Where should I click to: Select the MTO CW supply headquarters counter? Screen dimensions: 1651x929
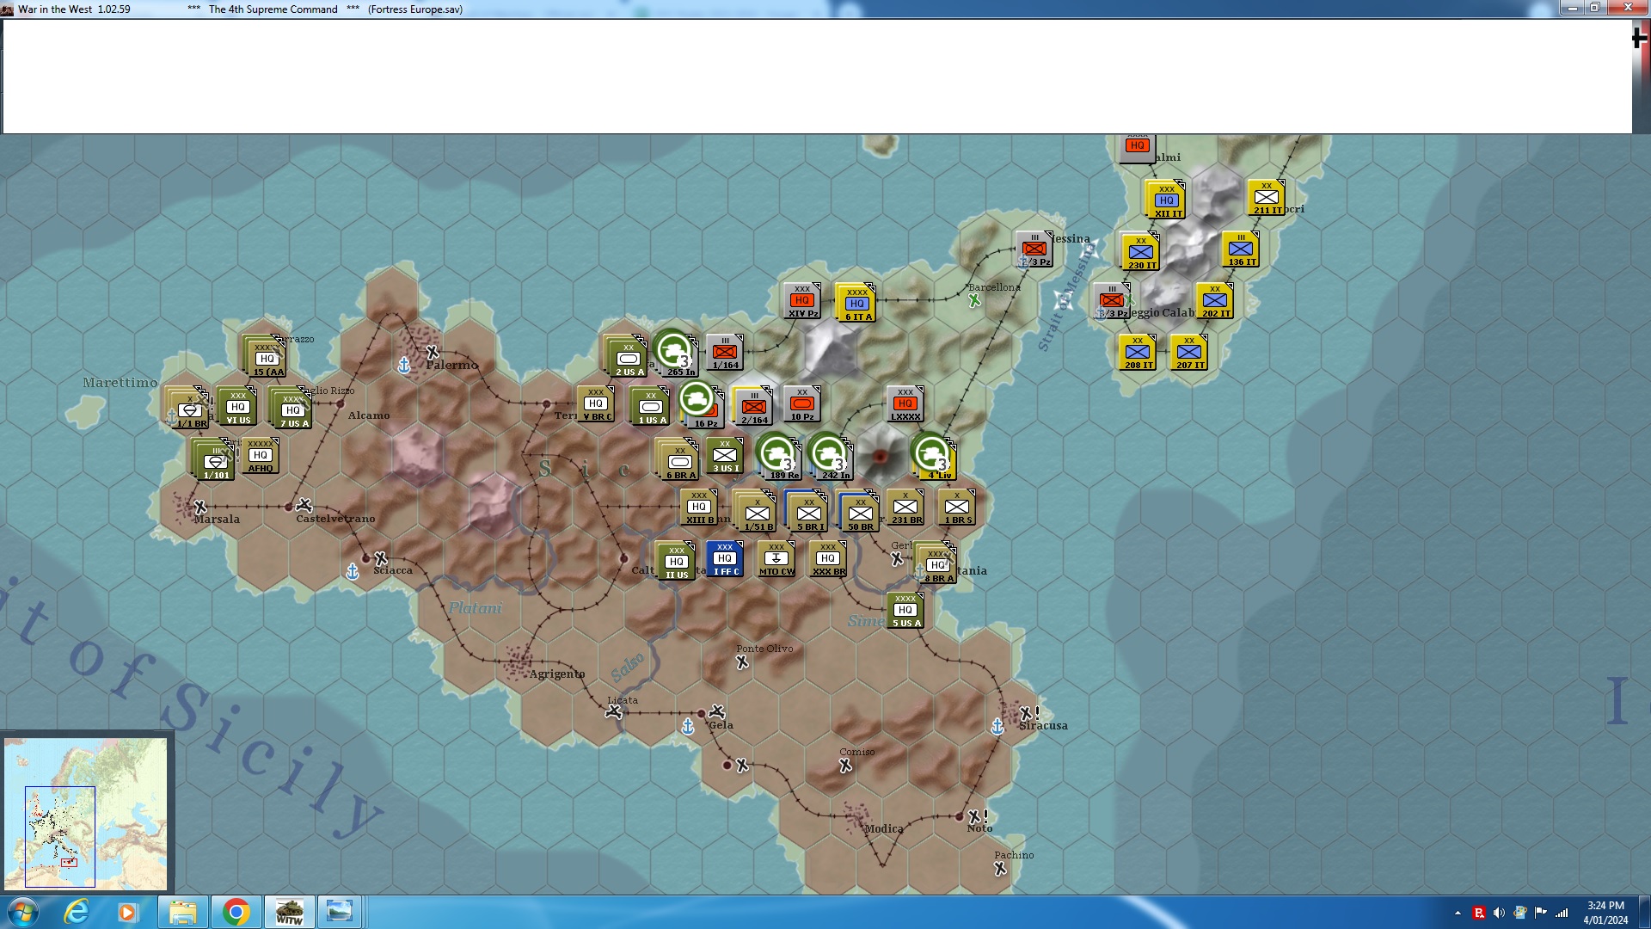tap(776, 558)
